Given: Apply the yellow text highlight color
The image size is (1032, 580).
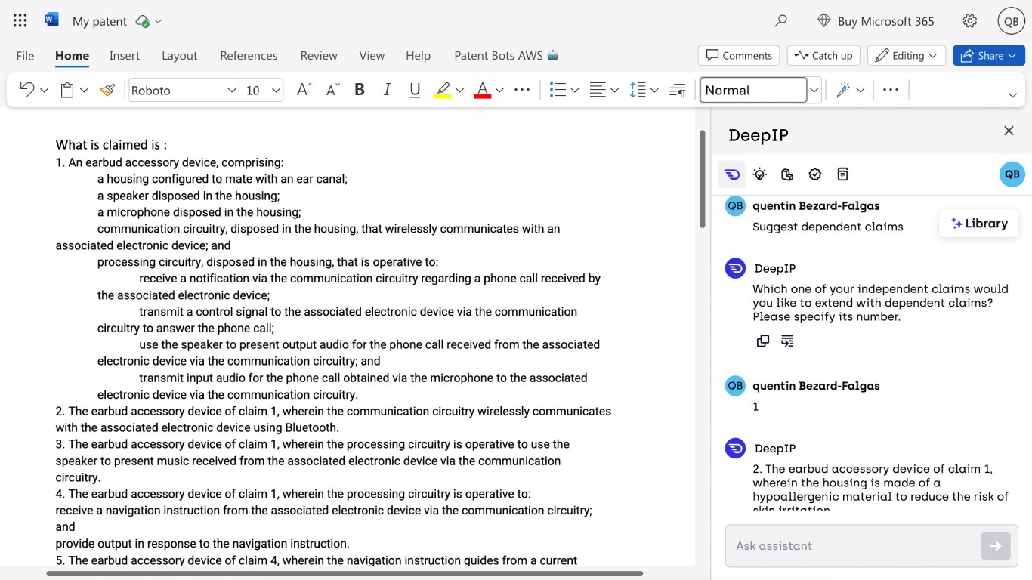Looking at the screenshot, I should tap(443, 90).
